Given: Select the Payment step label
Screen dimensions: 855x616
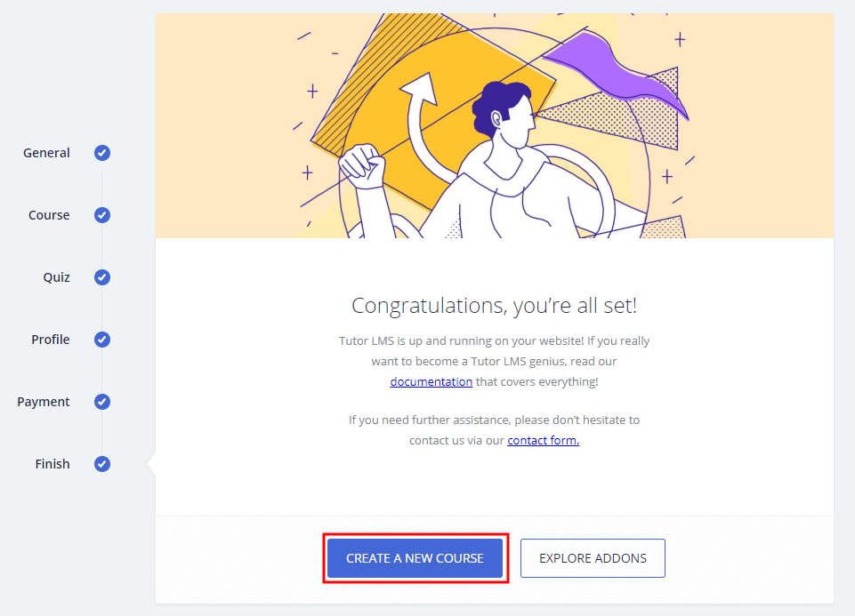Looking at the screenshot, I should pyautogui.click(x=44, y=402).
